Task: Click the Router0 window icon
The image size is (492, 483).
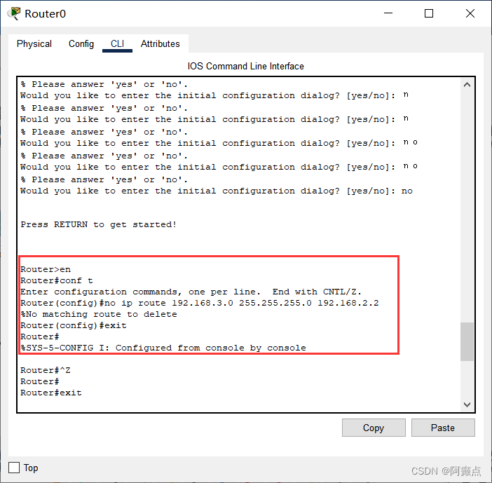Action: coord(14,13)
